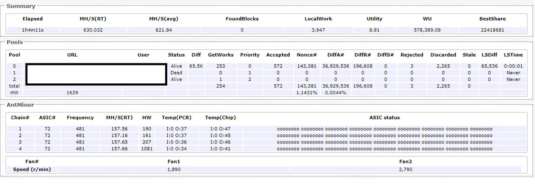This screenshot has height=191, width=535.
Task: Click the Priority column header
Action: 250,55
